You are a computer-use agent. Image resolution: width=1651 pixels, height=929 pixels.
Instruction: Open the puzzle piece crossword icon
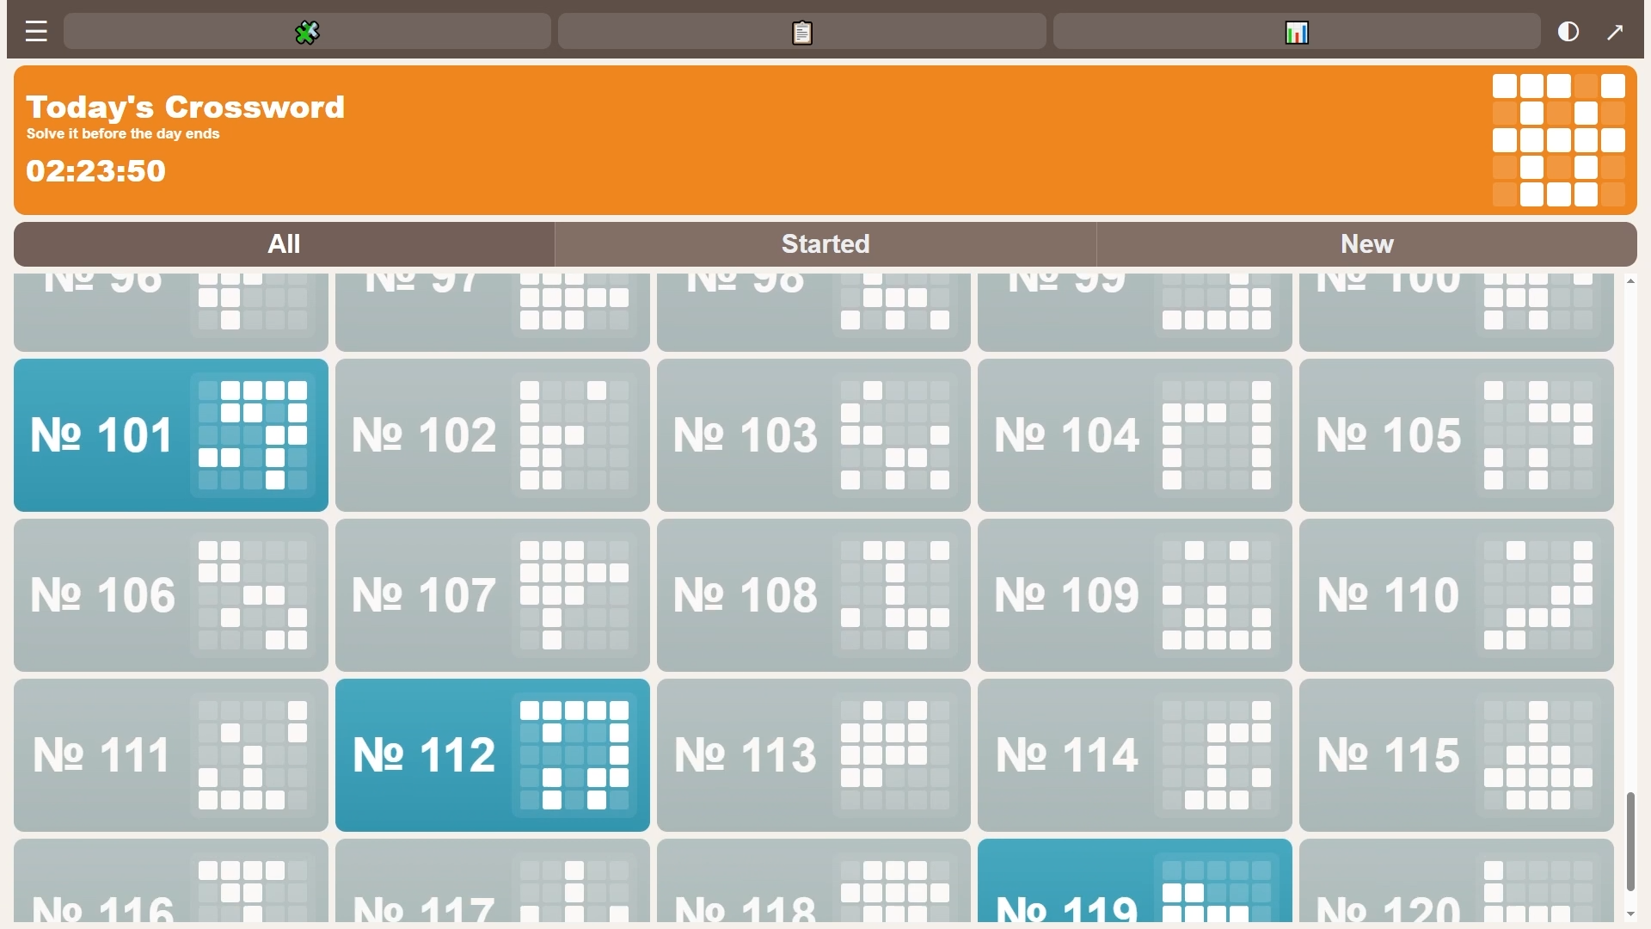(307, 32)
